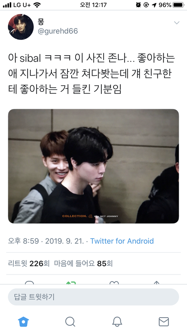Open the @gurehd66 profile handle
The height and width of the screenshot is (334, 187).
[58, 31]
